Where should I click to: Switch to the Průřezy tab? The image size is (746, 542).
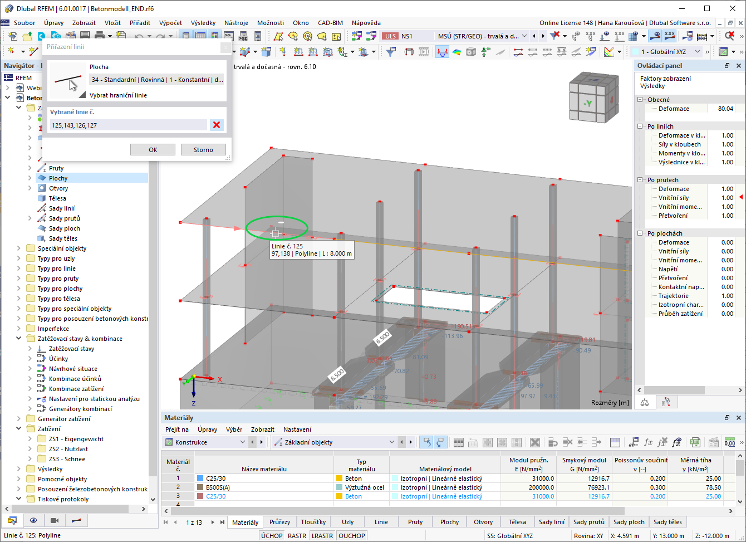click(280, 522)
